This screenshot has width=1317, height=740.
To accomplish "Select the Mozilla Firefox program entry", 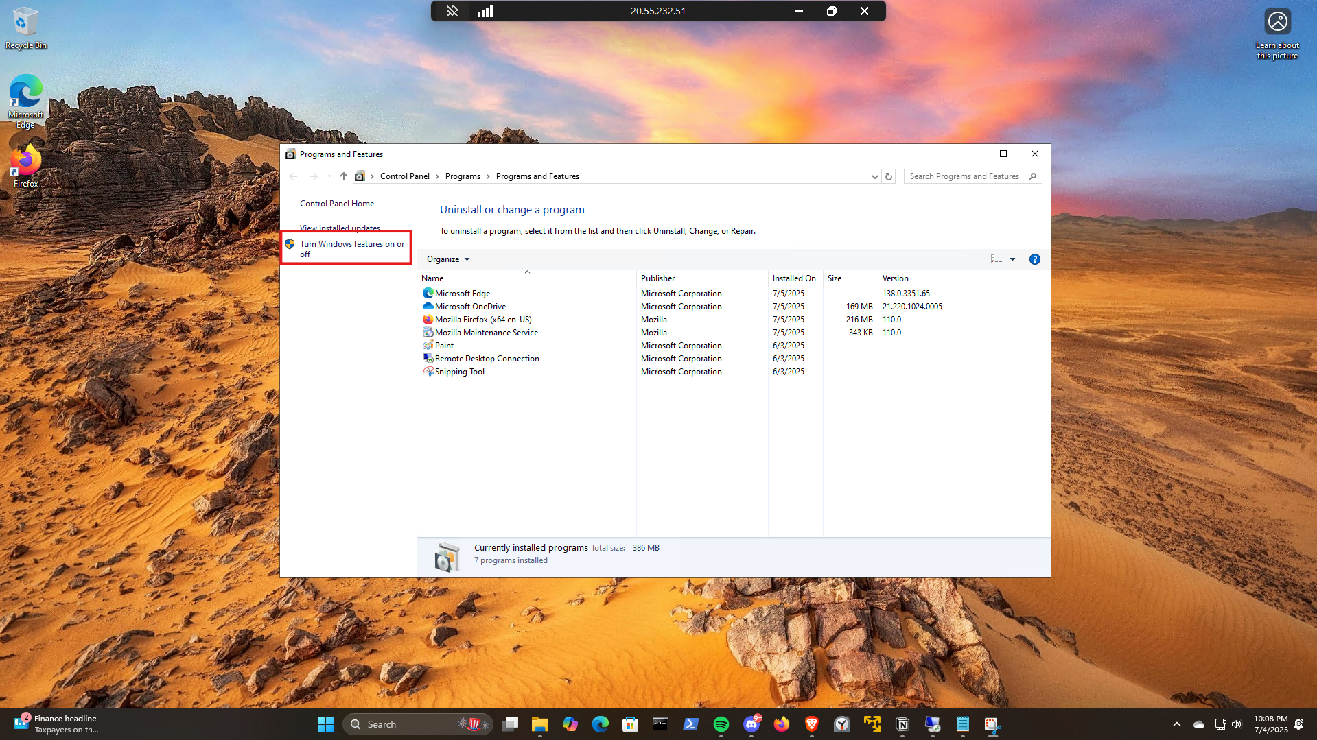I will click(482, 320).
